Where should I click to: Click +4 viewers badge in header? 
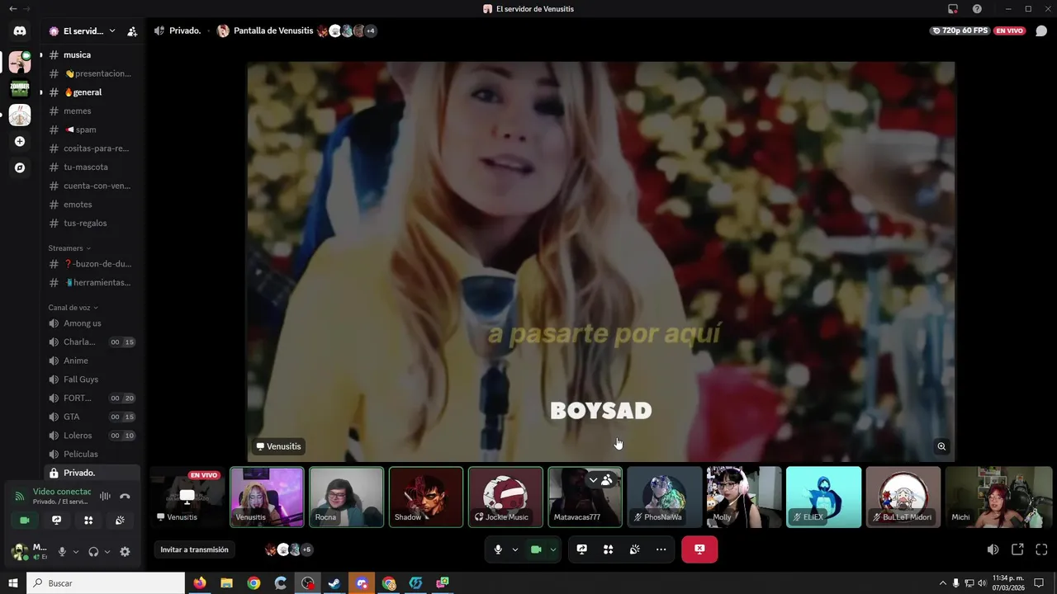(371, 31)
